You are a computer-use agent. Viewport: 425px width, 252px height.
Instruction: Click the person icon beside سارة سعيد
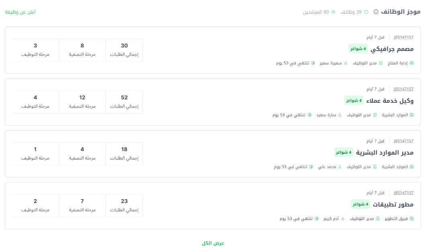(x=339, y=115)
